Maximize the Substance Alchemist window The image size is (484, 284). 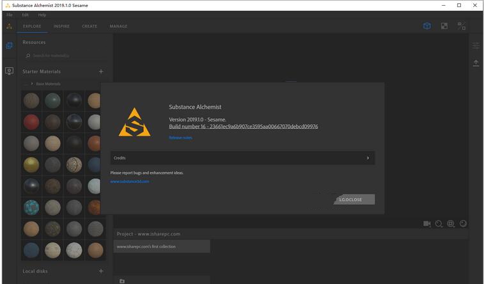click(459, 5)
